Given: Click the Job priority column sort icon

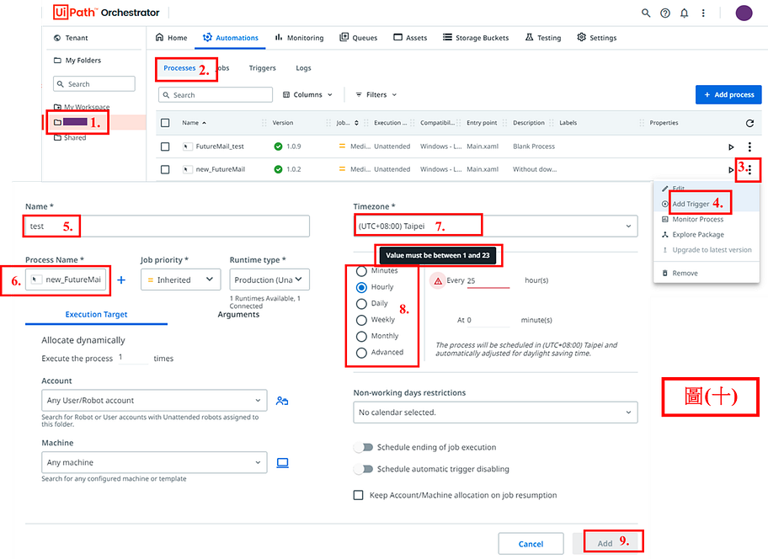Looking at the screenshot, I should [356, 123].
